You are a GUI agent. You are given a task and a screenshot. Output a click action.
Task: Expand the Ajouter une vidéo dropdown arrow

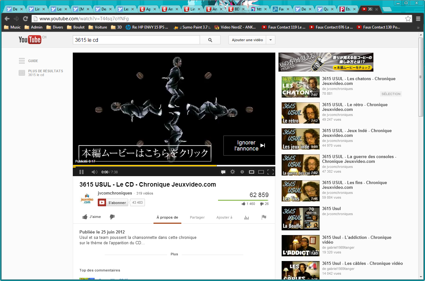pos(271,40)
